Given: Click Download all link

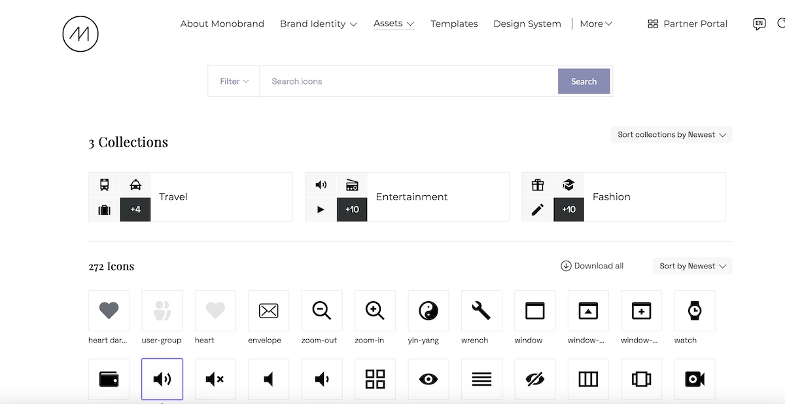Looking at the screenshot, I should tap(592, 266).
